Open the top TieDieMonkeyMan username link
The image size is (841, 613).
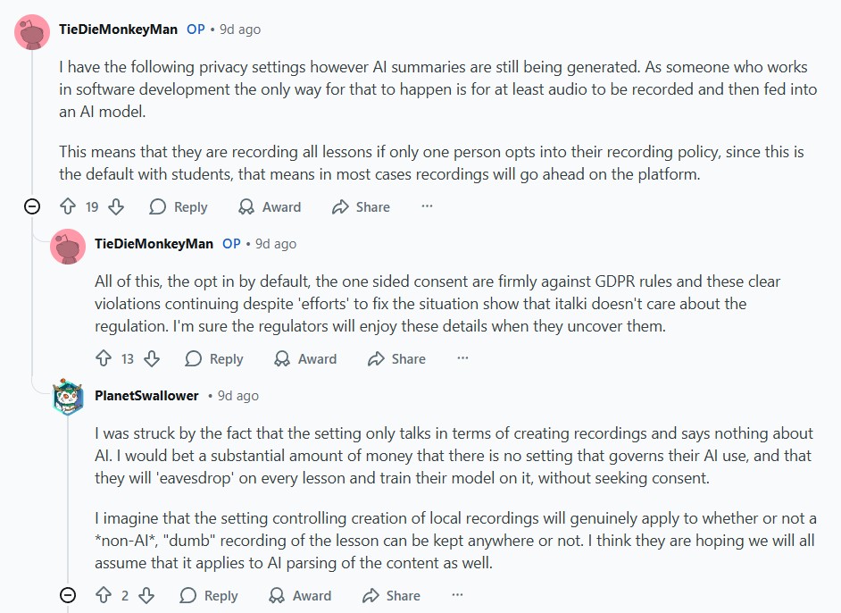(118, 29)
